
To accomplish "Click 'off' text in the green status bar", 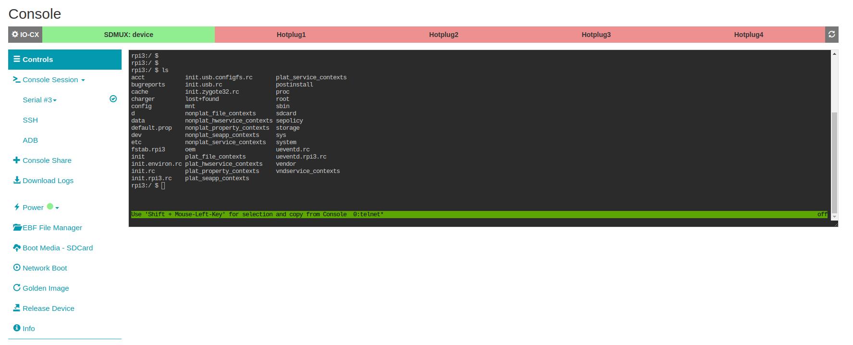I will click(x=822, y=214).
